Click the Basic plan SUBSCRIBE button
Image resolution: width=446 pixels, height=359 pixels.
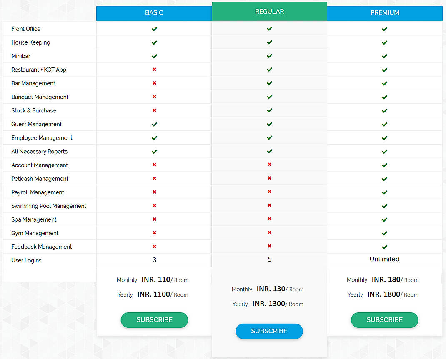[x=154, y=320]
